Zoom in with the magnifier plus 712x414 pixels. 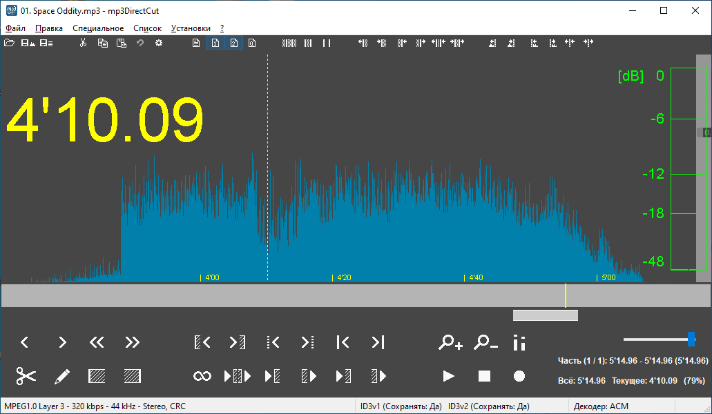pos(450,342)
